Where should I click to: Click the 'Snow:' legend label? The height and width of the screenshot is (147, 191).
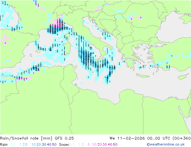click(64, 145)
